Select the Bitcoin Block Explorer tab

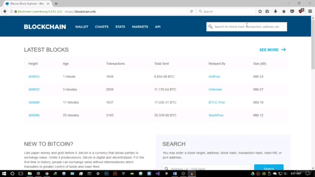click(x=27, y=3)
